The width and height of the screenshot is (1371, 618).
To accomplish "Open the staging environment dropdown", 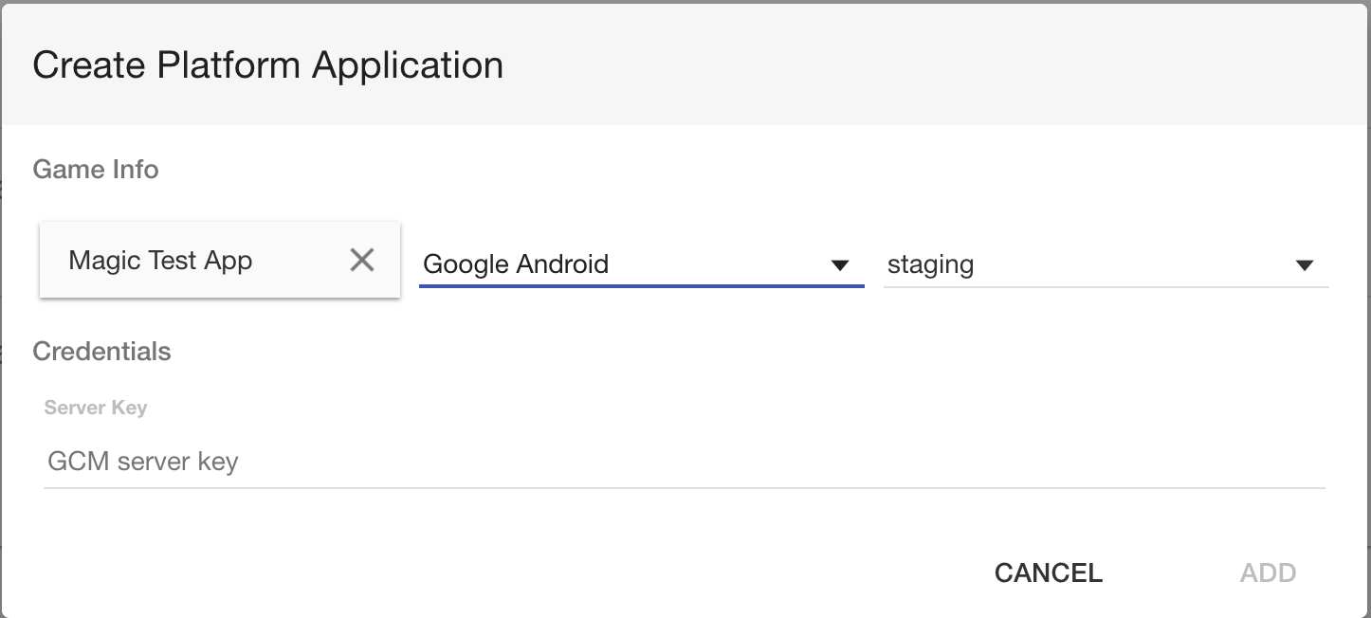I will tap(1106, 264).
